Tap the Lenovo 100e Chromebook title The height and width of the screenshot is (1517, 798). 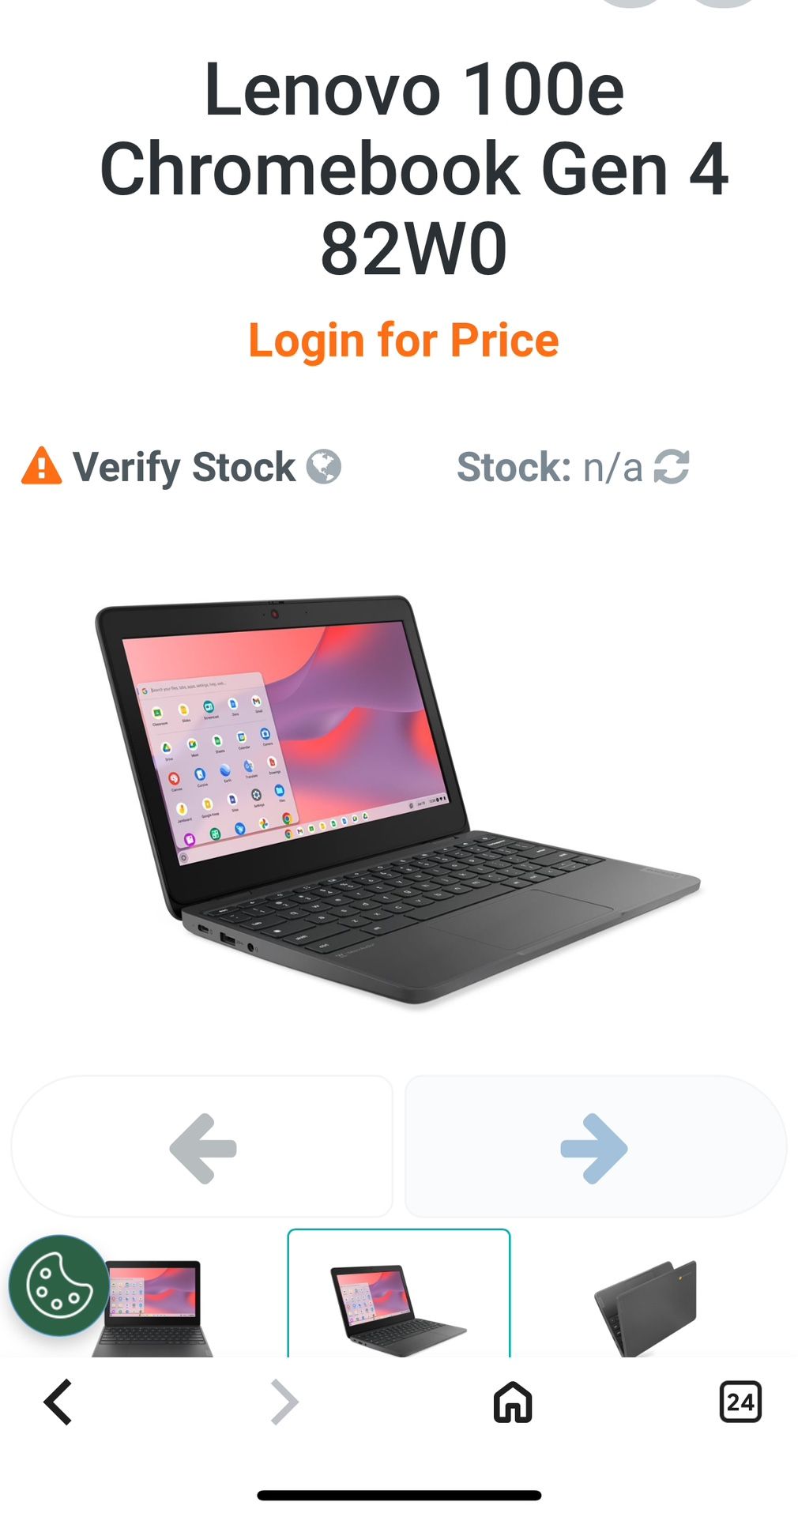coord(414,168)
